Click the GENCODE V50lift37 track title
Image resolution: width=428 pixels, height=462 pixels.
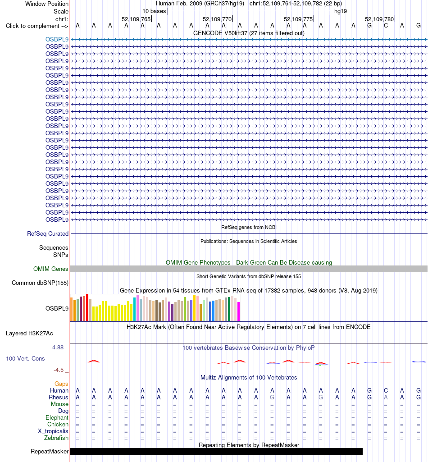click(x=249, y=33)
